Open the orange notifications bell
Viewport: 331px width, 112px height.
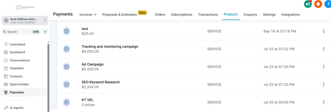318,4
